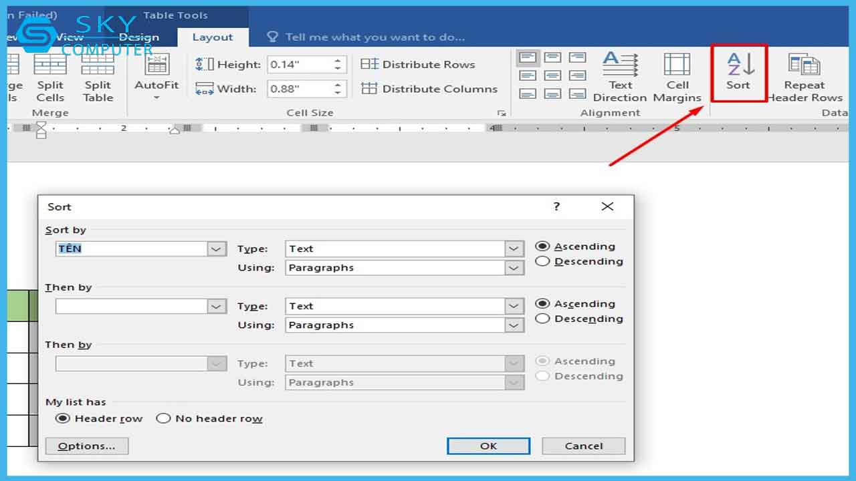Click Distribute Columns icon
This screenshot has height=481, width=856.
pos(369,88)
